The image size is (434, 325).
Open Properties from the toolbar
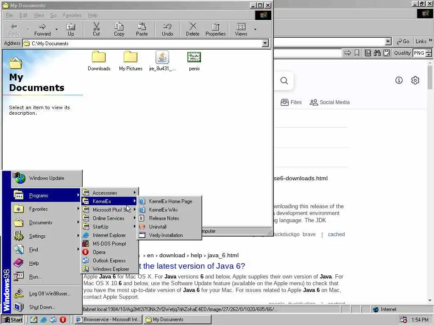215,29
